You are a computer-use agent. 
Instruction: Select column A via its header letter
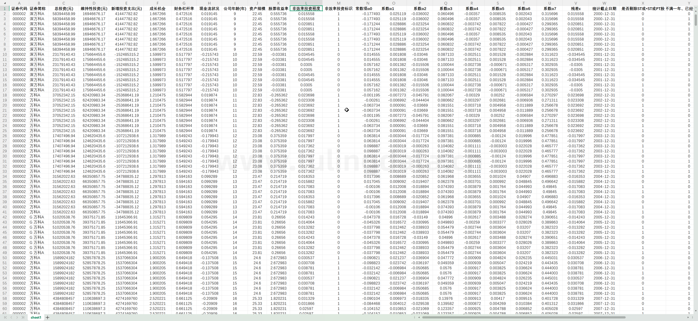(x=19, y=3)
